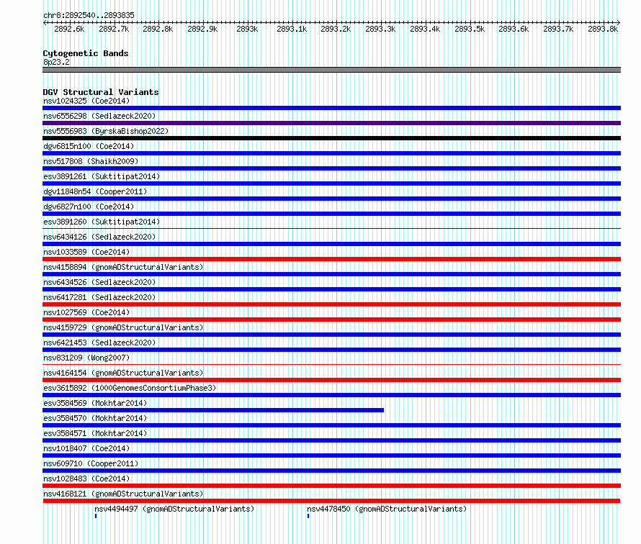
Task: Click the chr8:2892540..2893835 region label
Action: (89, 15)
